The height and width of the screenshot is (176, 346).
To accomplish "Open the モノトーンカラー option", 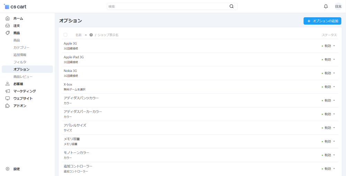I will [x=76, y=152].
